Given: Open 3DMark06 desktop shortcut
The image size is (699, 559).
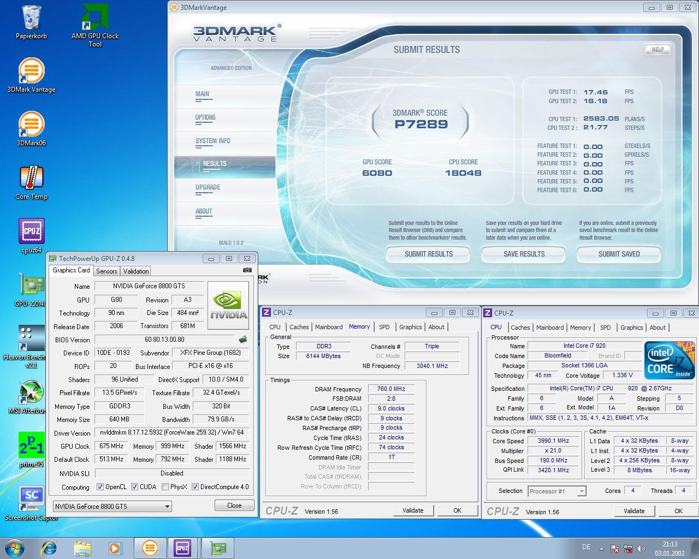Looking at the screenshot, I should pos(31,129).
